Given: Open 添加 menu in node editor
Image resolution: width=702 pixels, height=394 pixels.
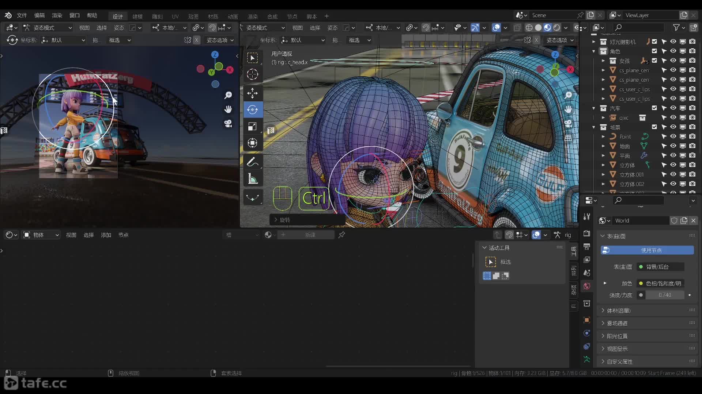Looking at the screenshot, I should click(x=106, y=235).
